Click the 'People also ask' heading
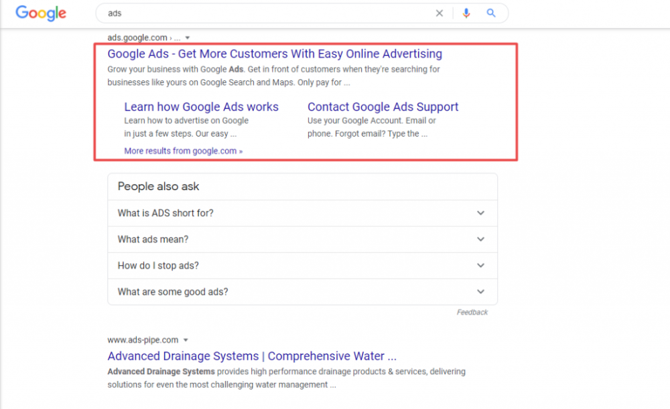The height and width of the screenshot is (409, 670). point(159,187)
